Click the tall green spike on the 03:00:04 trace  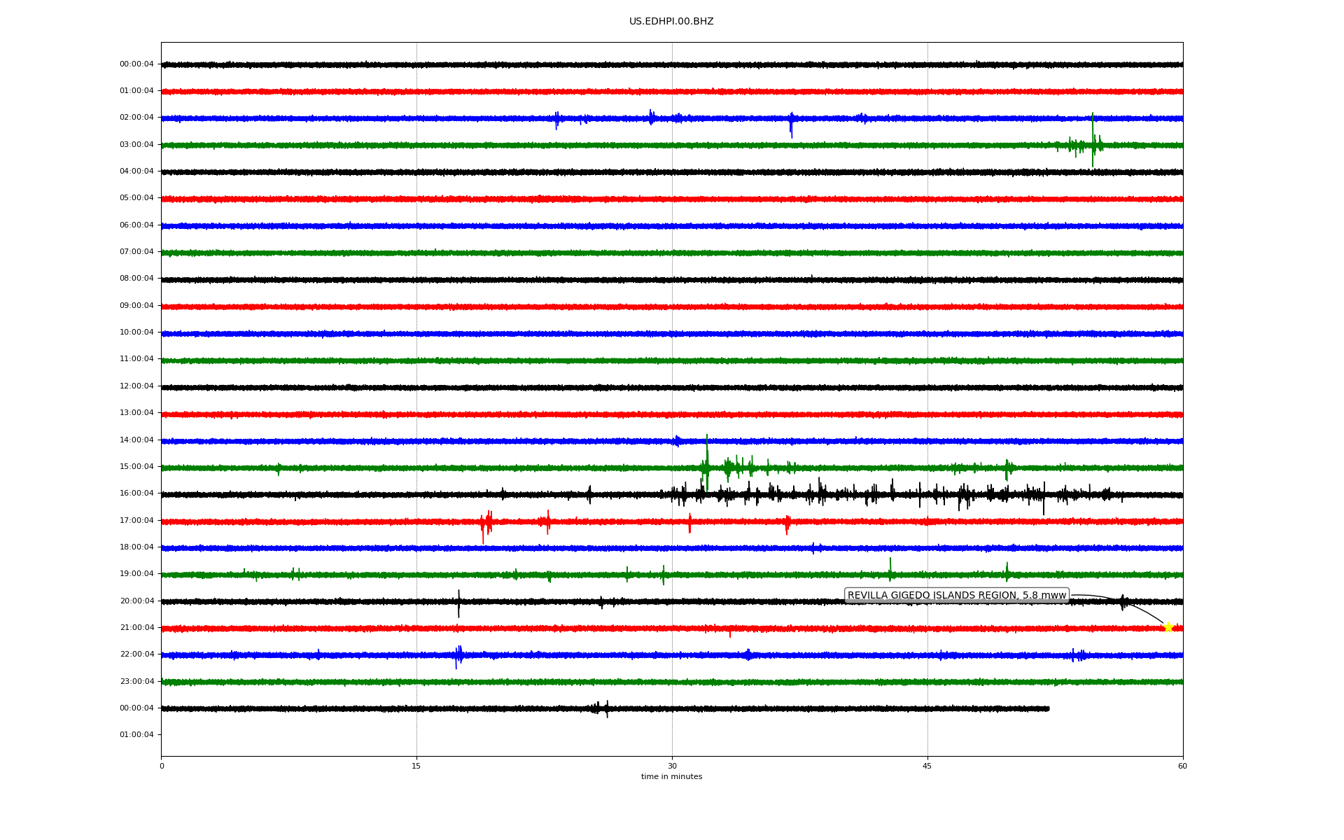1093,140
